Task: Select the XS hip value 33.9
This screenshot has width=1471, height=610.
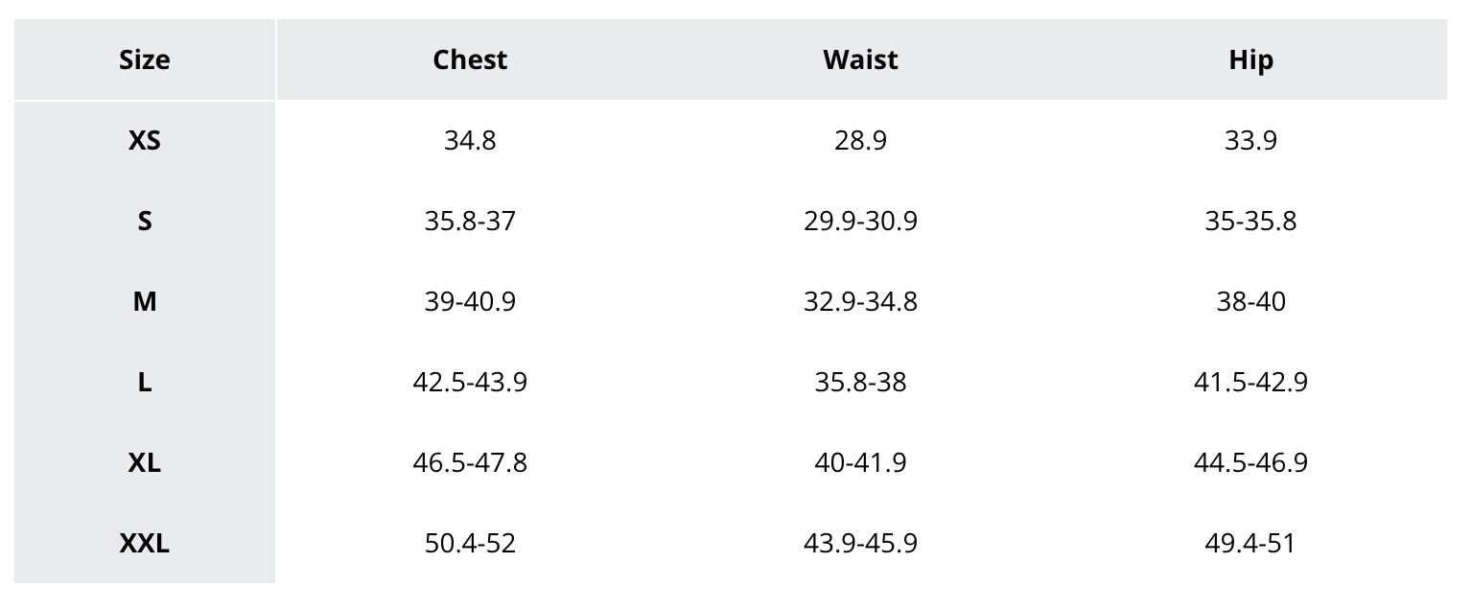Action: 1250,141
